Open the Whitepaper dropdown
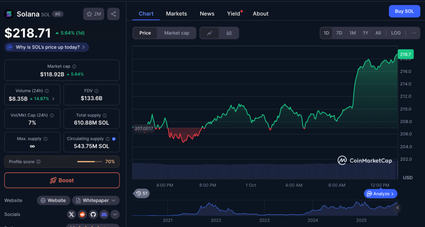 96,200
